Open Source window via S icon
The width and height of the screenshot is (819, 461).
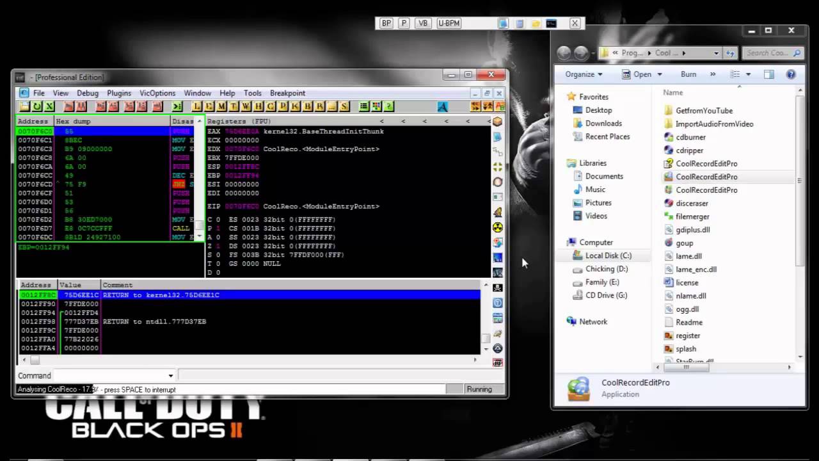click(x=344, y=106)
